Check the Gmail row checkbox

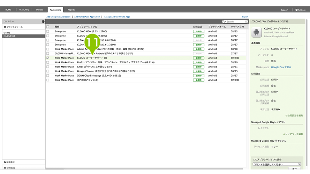pyautogui.click(x=48, y=67)
